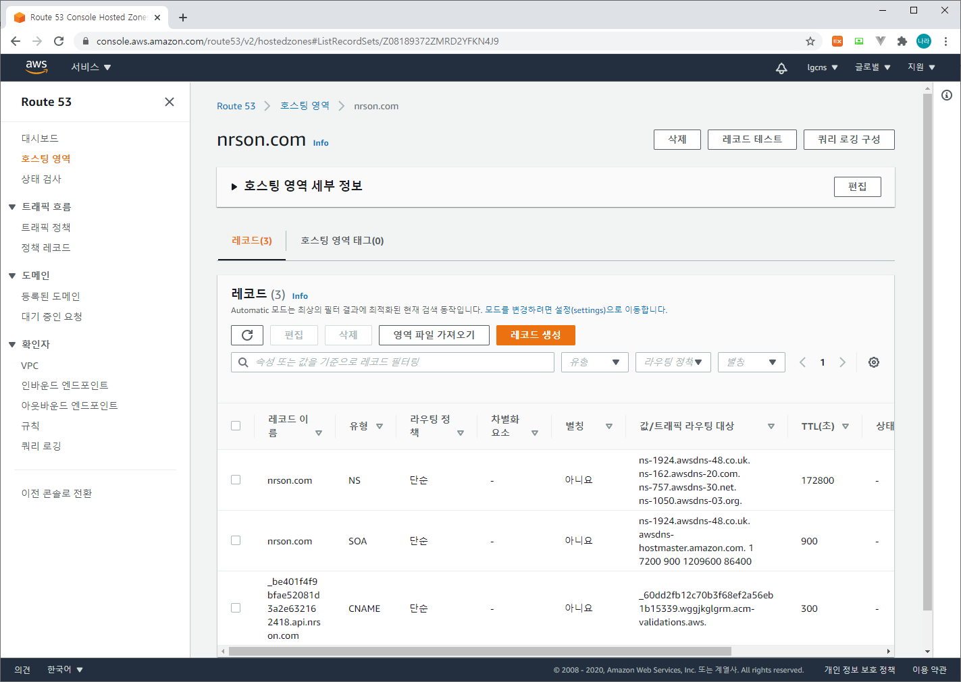Select the CNAME record checkbox

tap(236, 608)
